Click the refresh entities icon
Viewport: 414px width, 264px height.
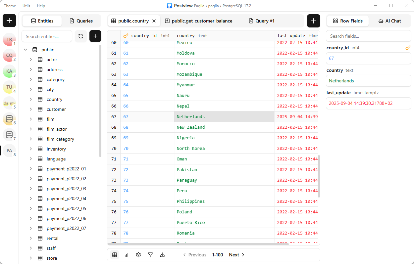coord(81,36)
